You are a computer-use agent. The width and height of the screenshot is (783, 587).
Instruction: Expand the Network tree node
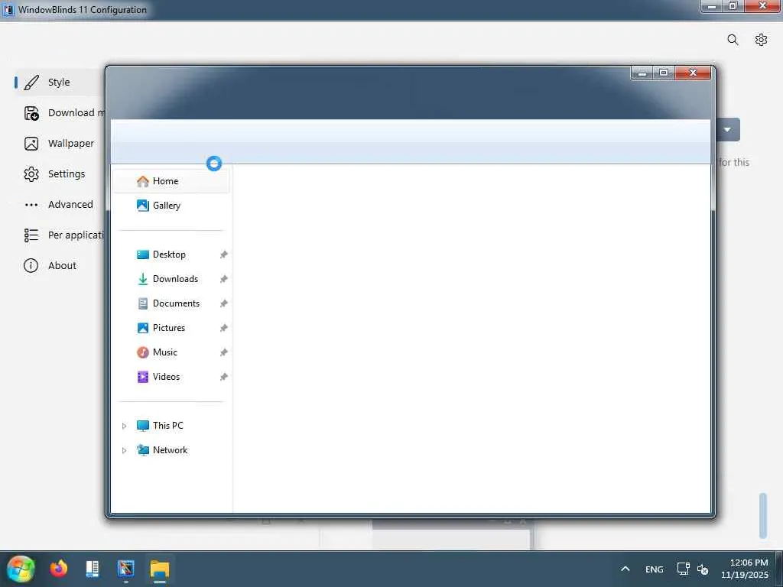(125, 450)
